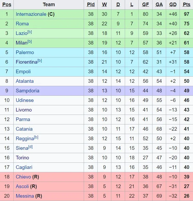Open the relegated Chievo team link
193x201 pixels.
[23, 177]
